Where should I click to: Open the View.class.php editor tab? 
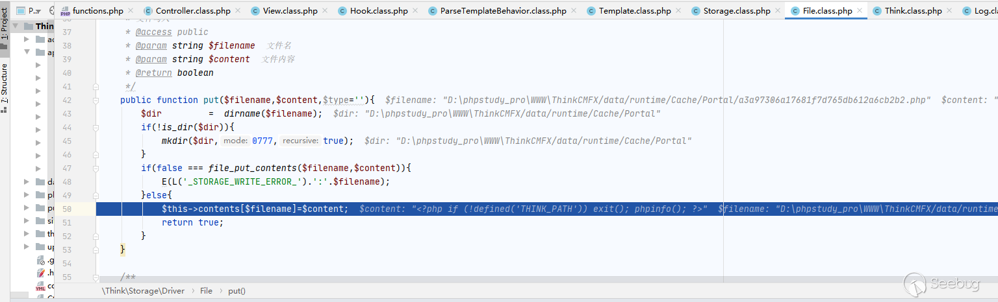click(290, 10)
